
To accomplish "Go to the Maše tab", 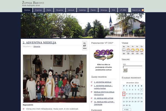I will click(49, 10).
